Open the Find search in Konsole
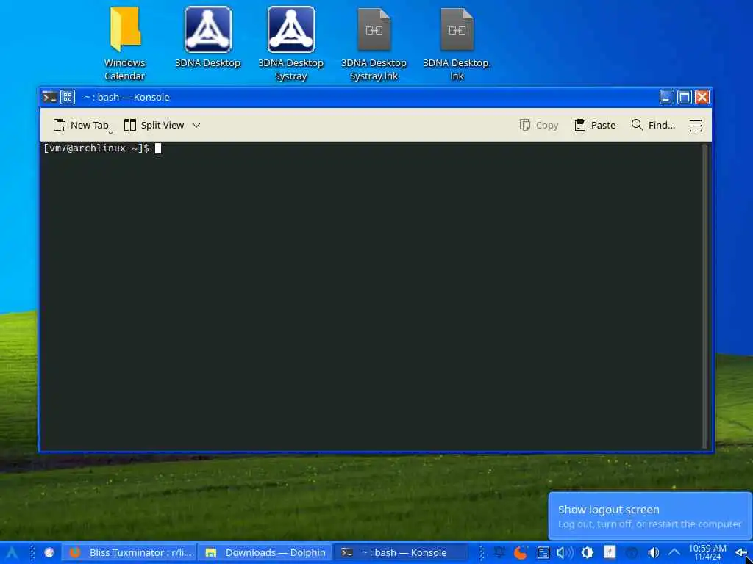Image resolution: width=753 pixels, height=564 pixels. [653, 125]
